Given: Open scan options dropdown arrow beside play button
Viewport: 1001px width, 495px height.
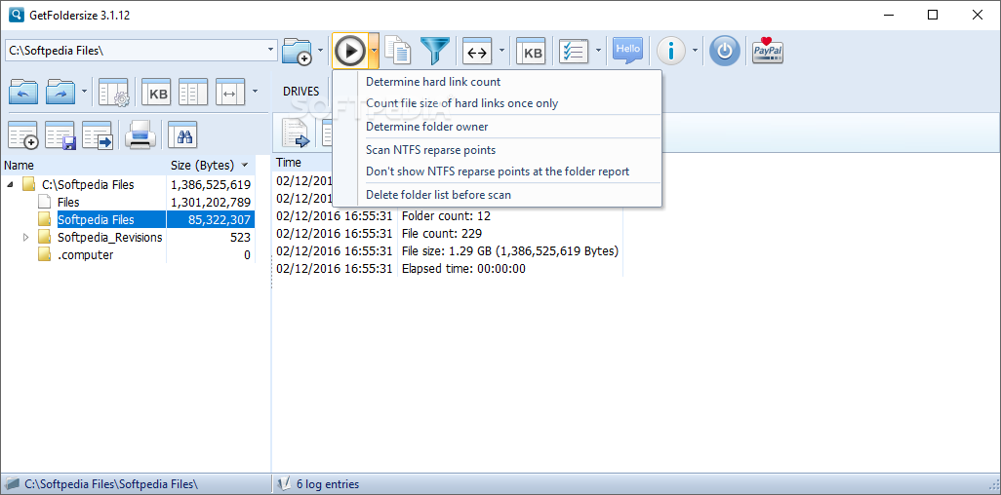Looking at the screenshot, I should coord(374,51).
